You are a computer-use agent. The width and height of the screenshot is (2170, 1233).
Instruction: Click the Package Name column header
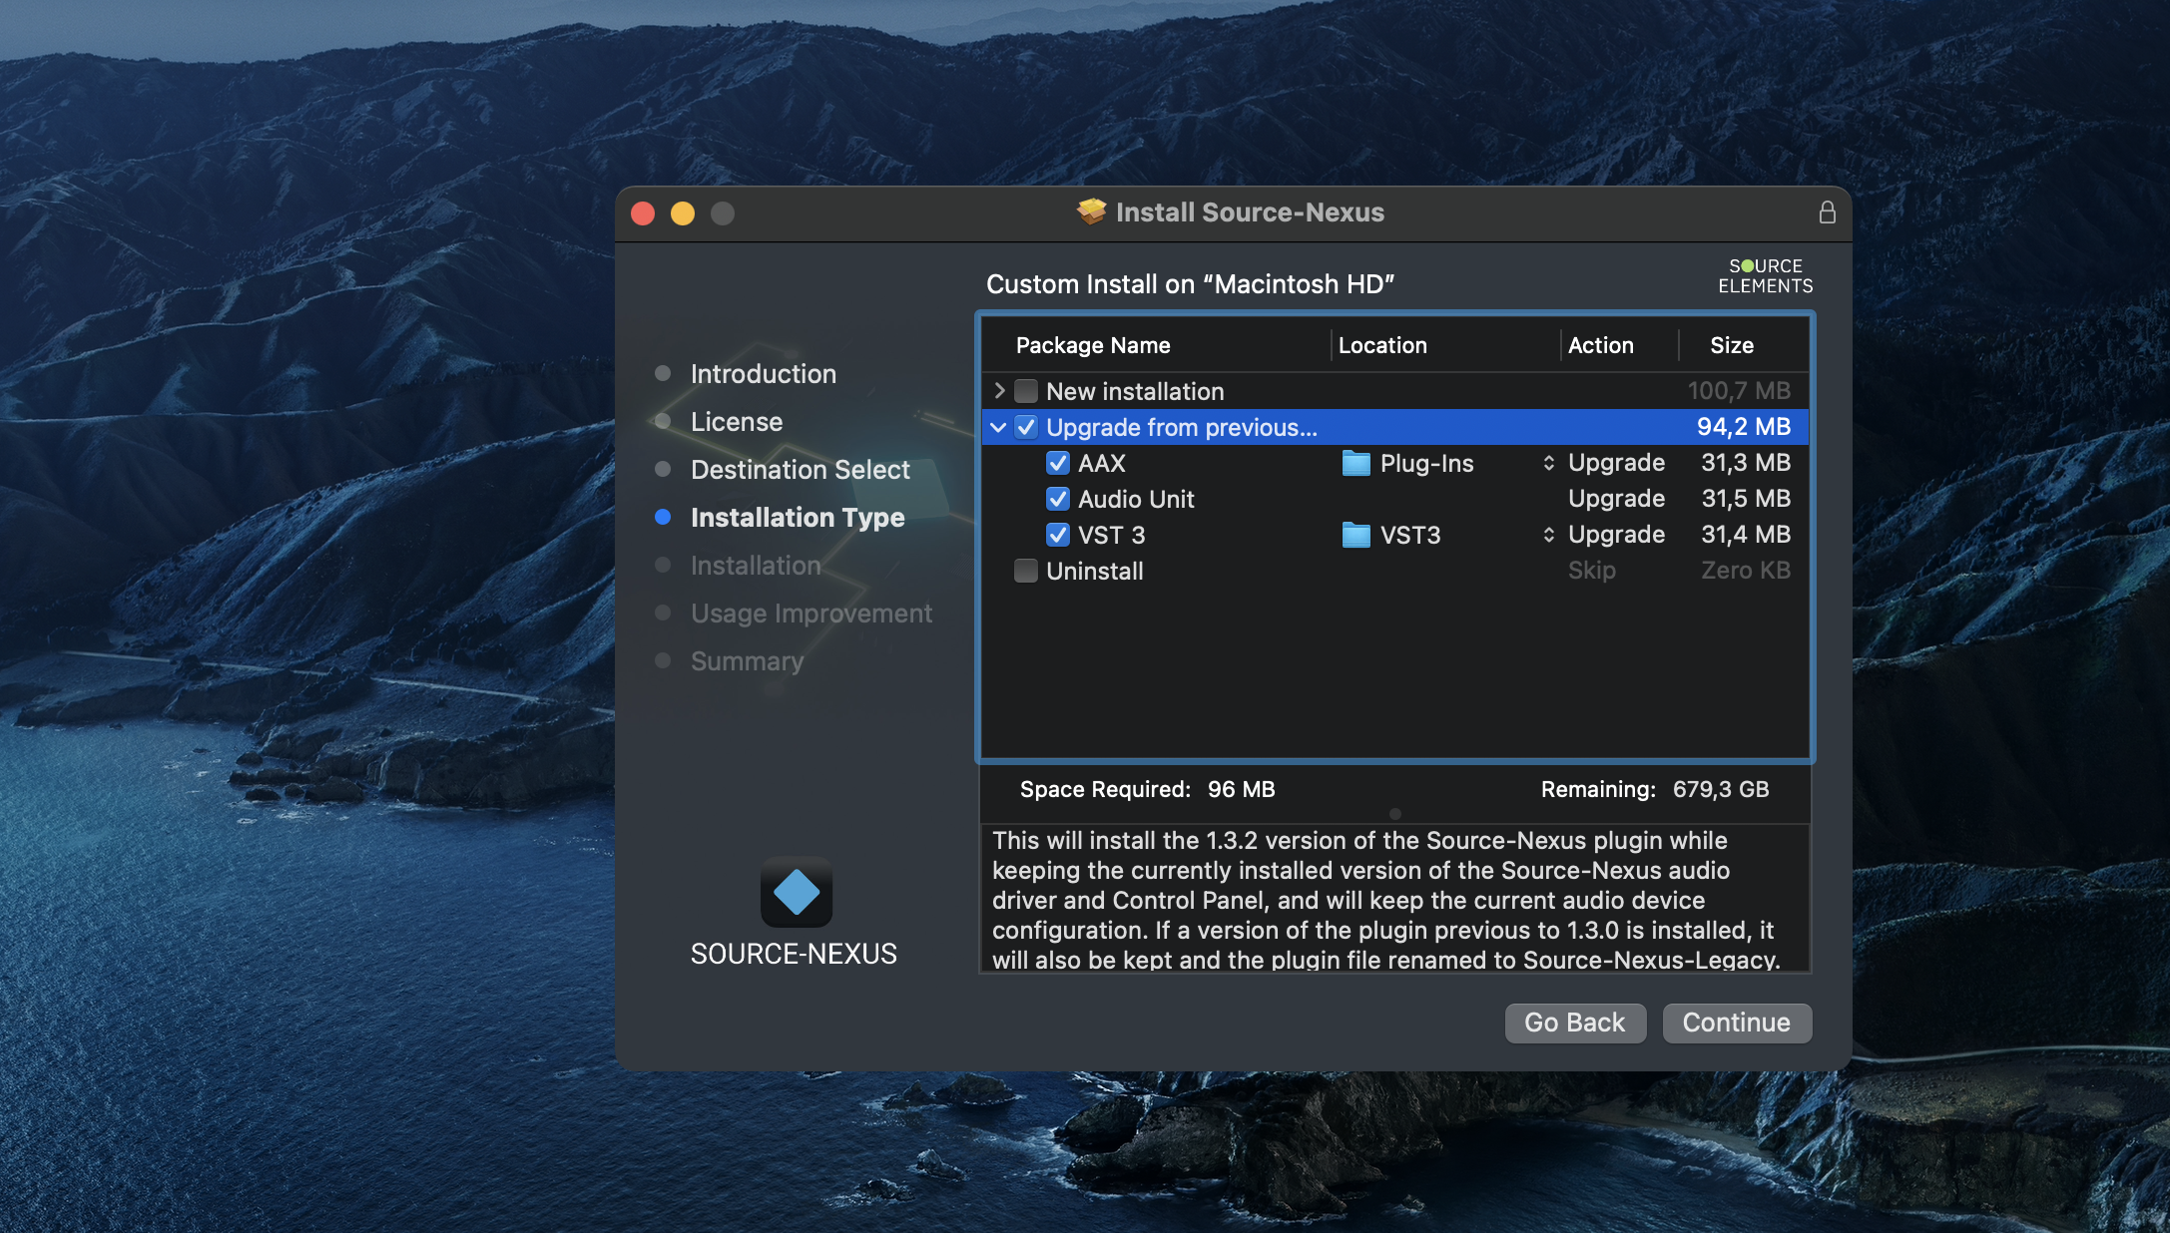[x=1093, y=345]
